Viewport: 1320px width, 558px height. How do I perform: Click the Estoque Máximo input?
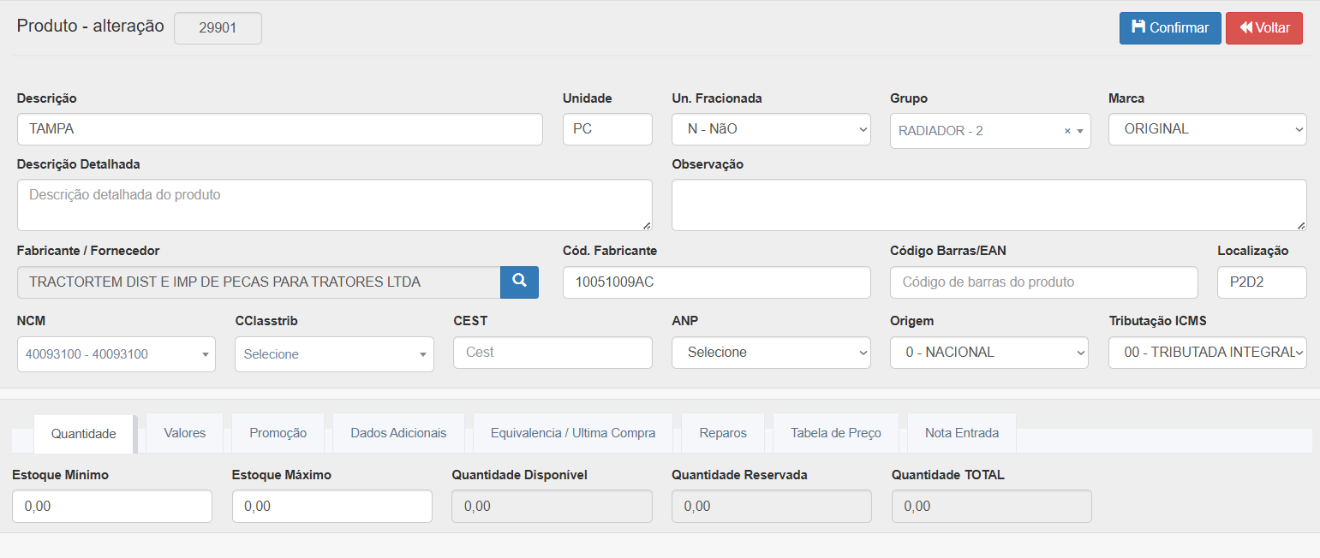(x=332, y=506)
